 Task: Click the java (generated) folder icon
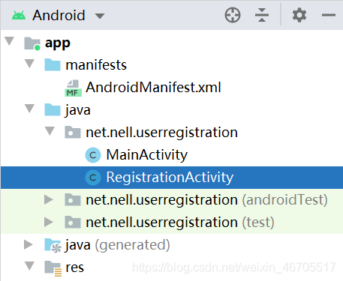click(53, 245)
